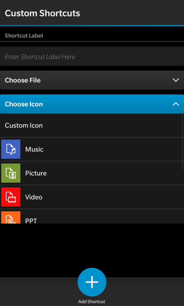Pick the Video option label

(x=34, y=197)
